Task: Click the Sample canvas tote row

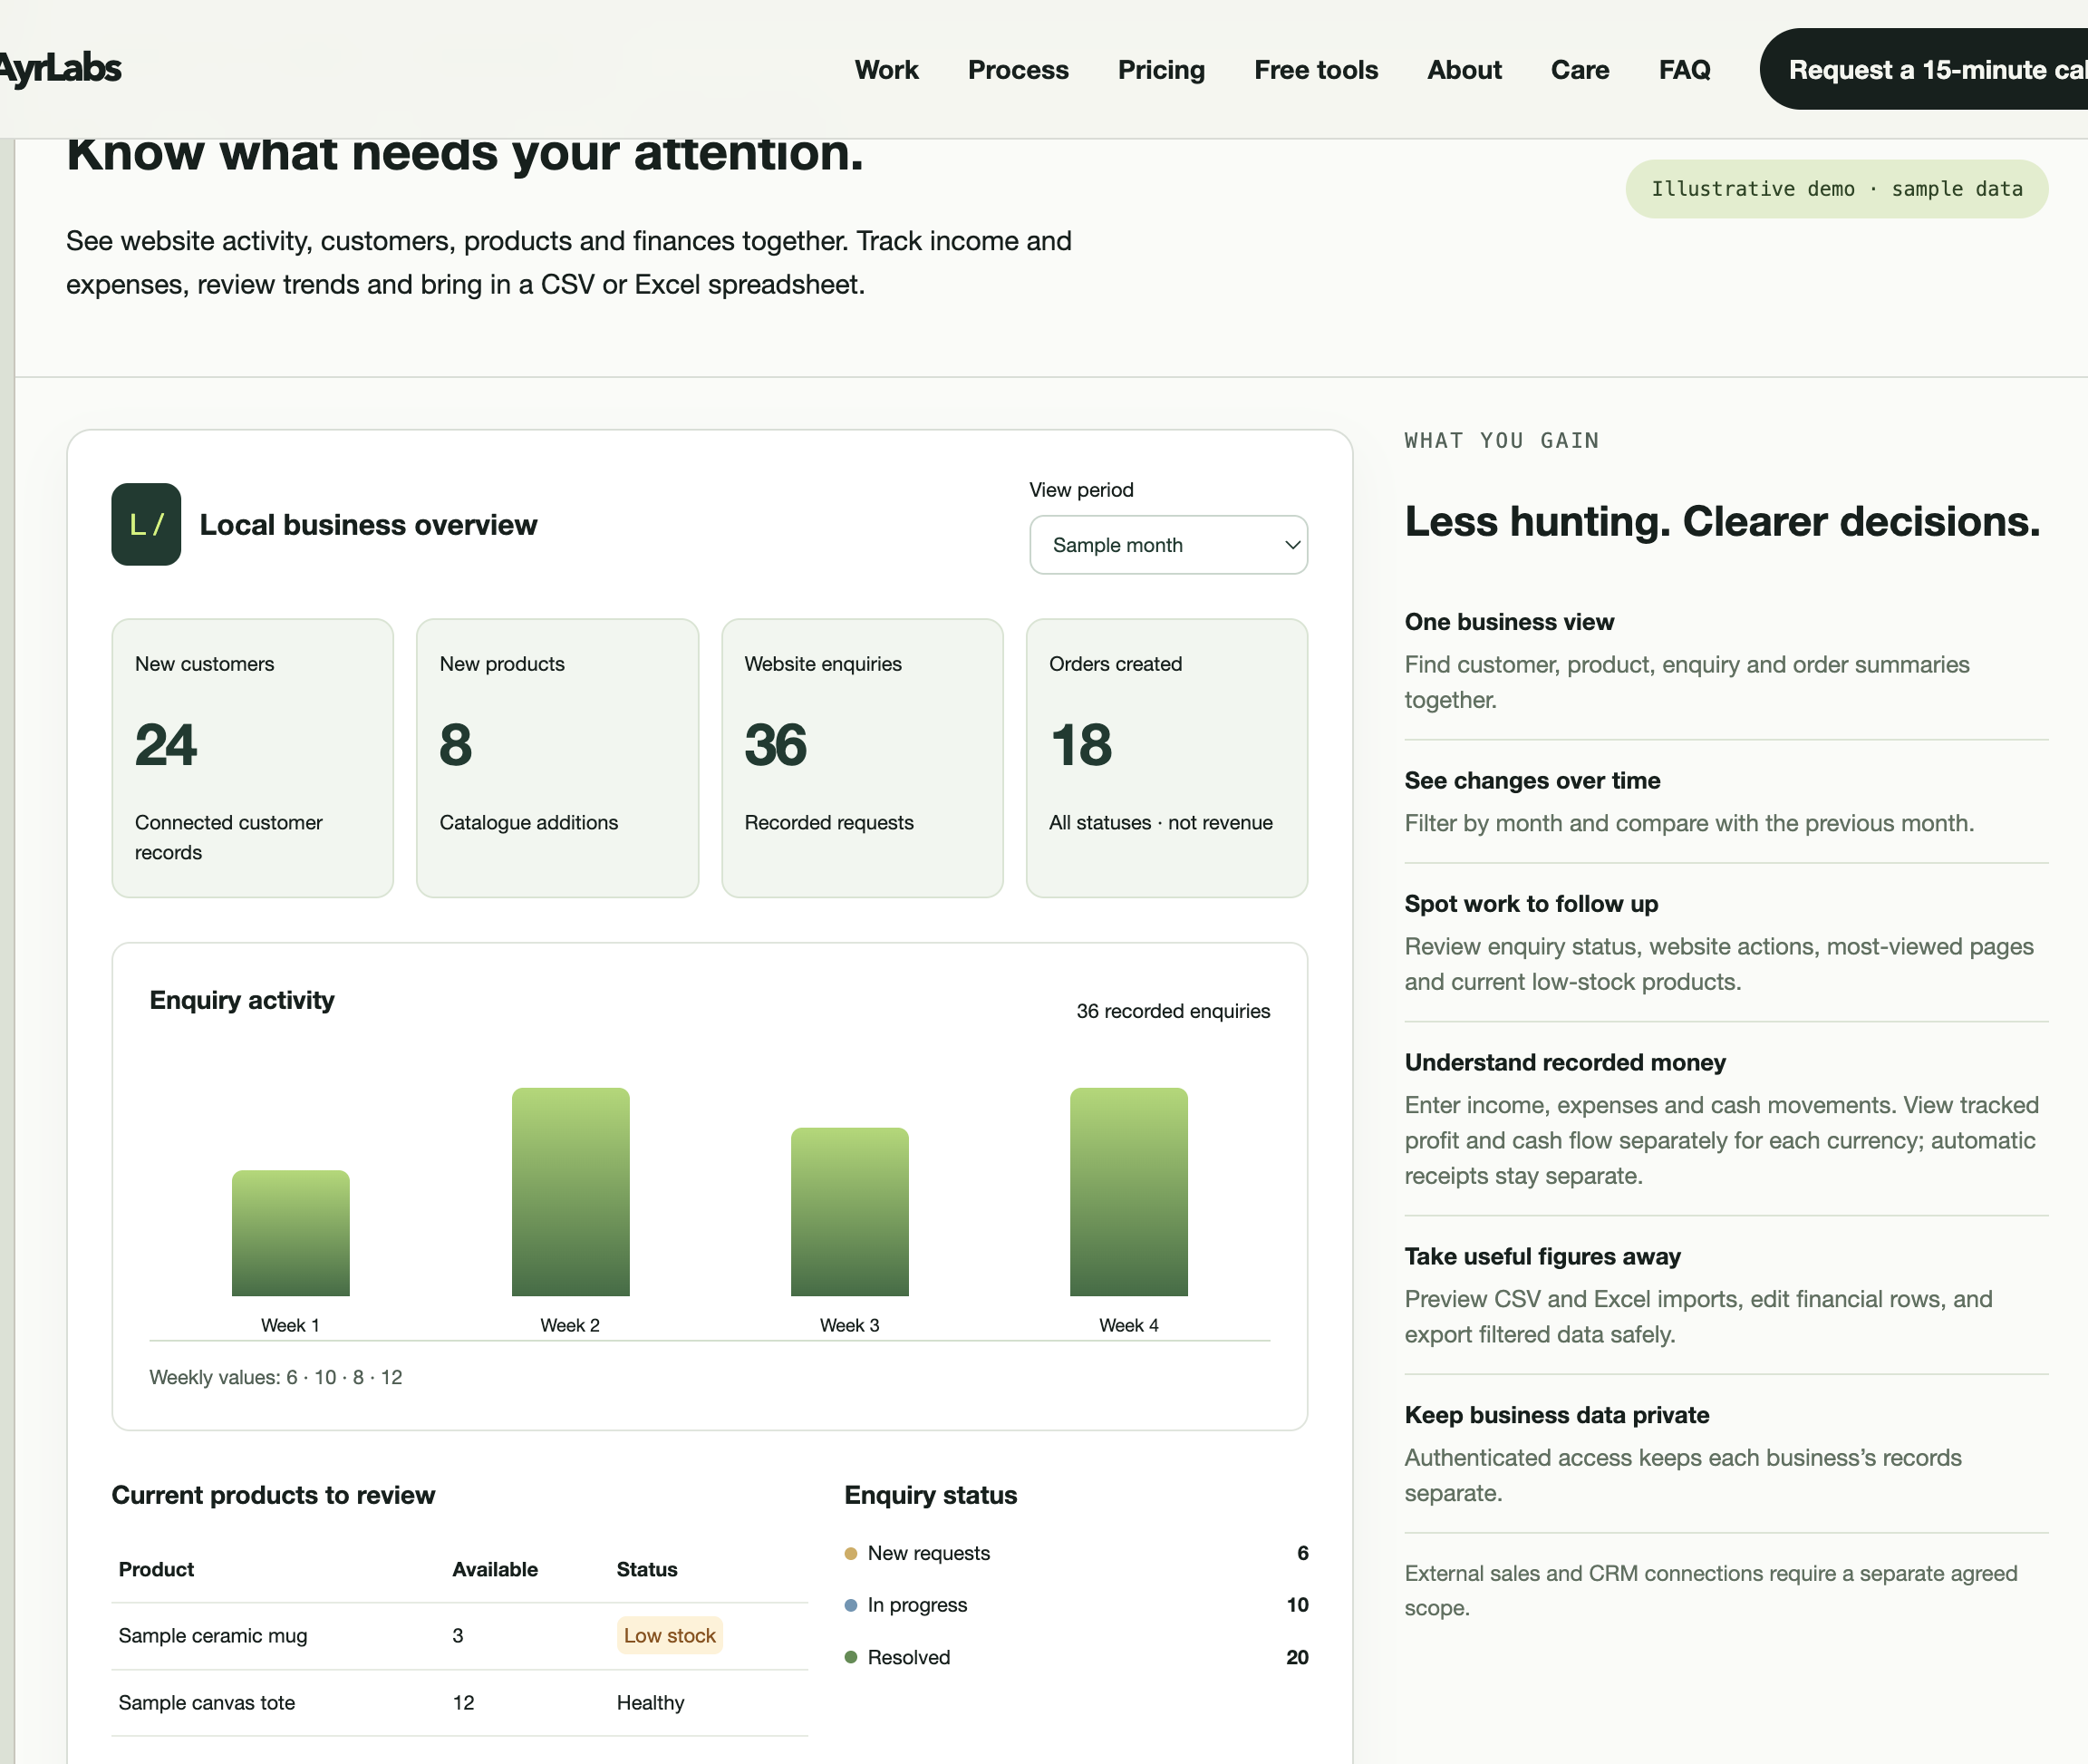Action: [x=459, y=1702]
